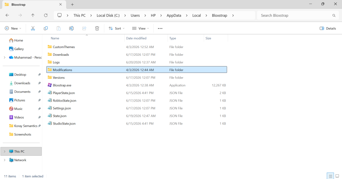
Task: Unpin Pictures using its pin icon
Action: coord(39,100)
